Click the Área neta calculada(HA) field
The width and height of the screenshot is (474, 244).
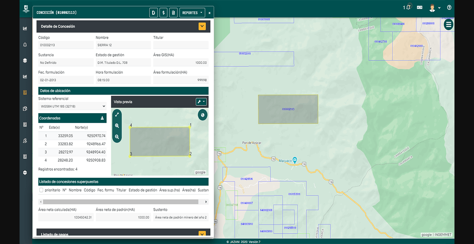point(66,217)
